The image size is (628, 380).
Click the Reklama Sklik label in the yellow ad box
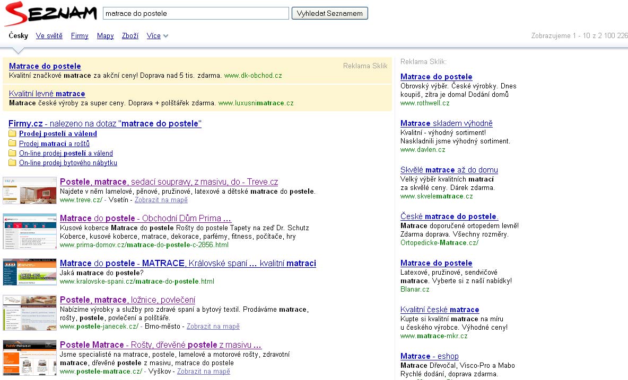365,66
